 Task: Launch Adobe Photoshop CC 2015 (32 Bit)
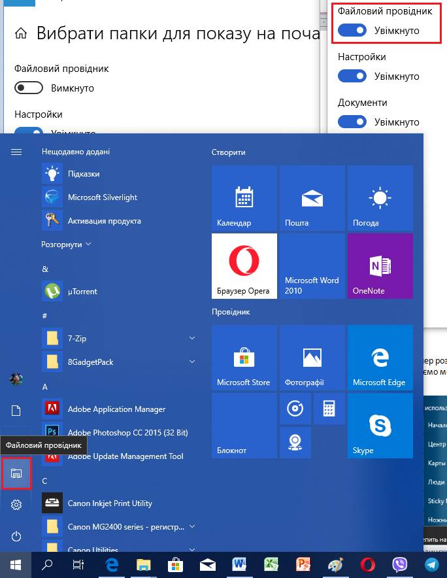coord(120,432)
